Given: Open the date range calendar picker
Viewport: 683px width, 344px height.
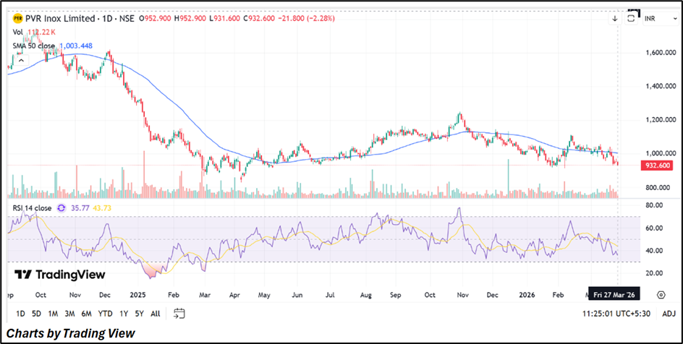Looking at the screenshot, I should pyautogui.click(x=179, y=313).
